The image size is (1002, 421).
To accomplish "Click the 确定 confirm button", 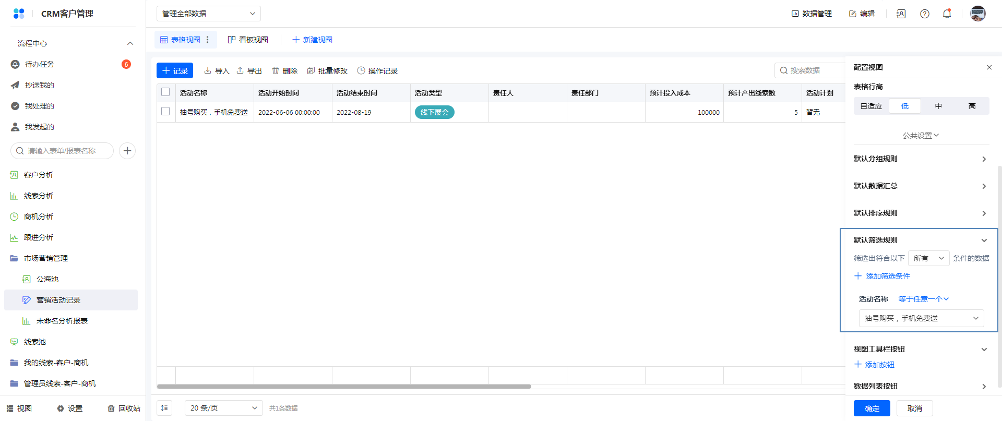I will coord(872,408).
